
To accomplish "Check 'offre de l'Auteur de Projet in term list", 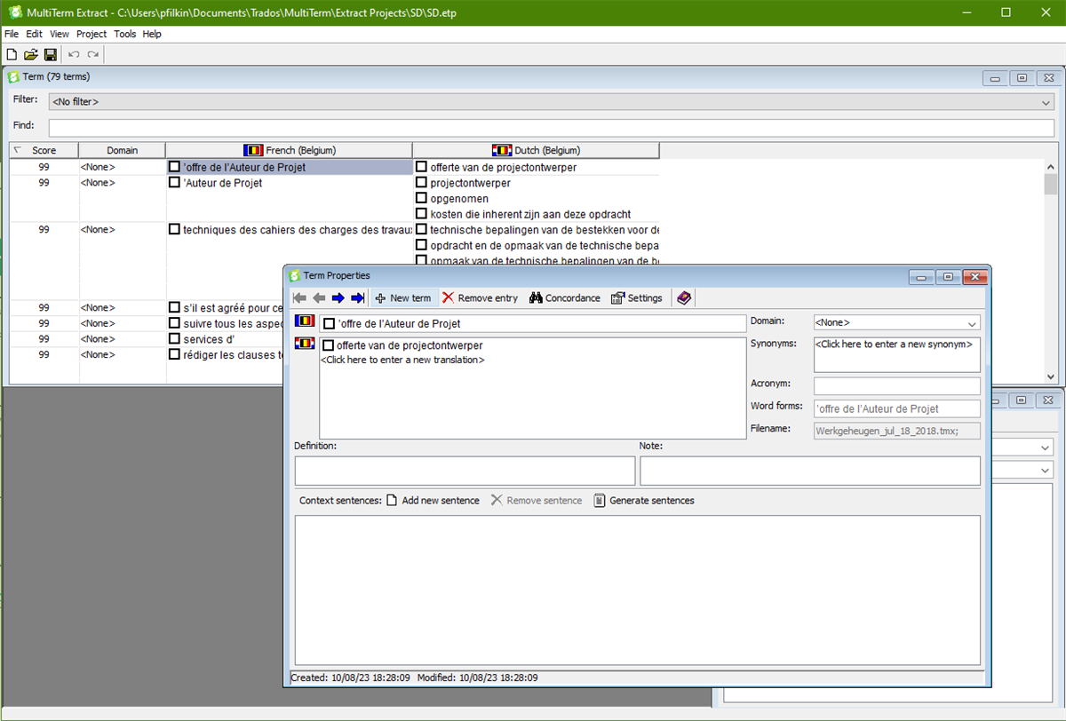I will point(174,166).
